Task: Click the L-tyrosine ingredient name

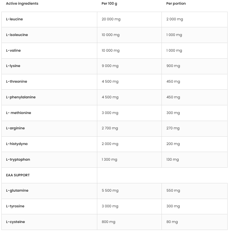Action: tap(15, 206)
